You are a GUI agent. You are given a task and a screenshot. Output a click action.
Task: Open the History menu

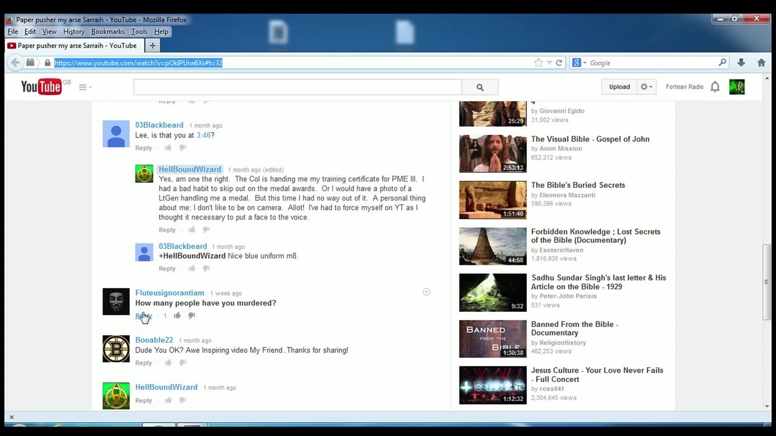[x=74, y=31]
